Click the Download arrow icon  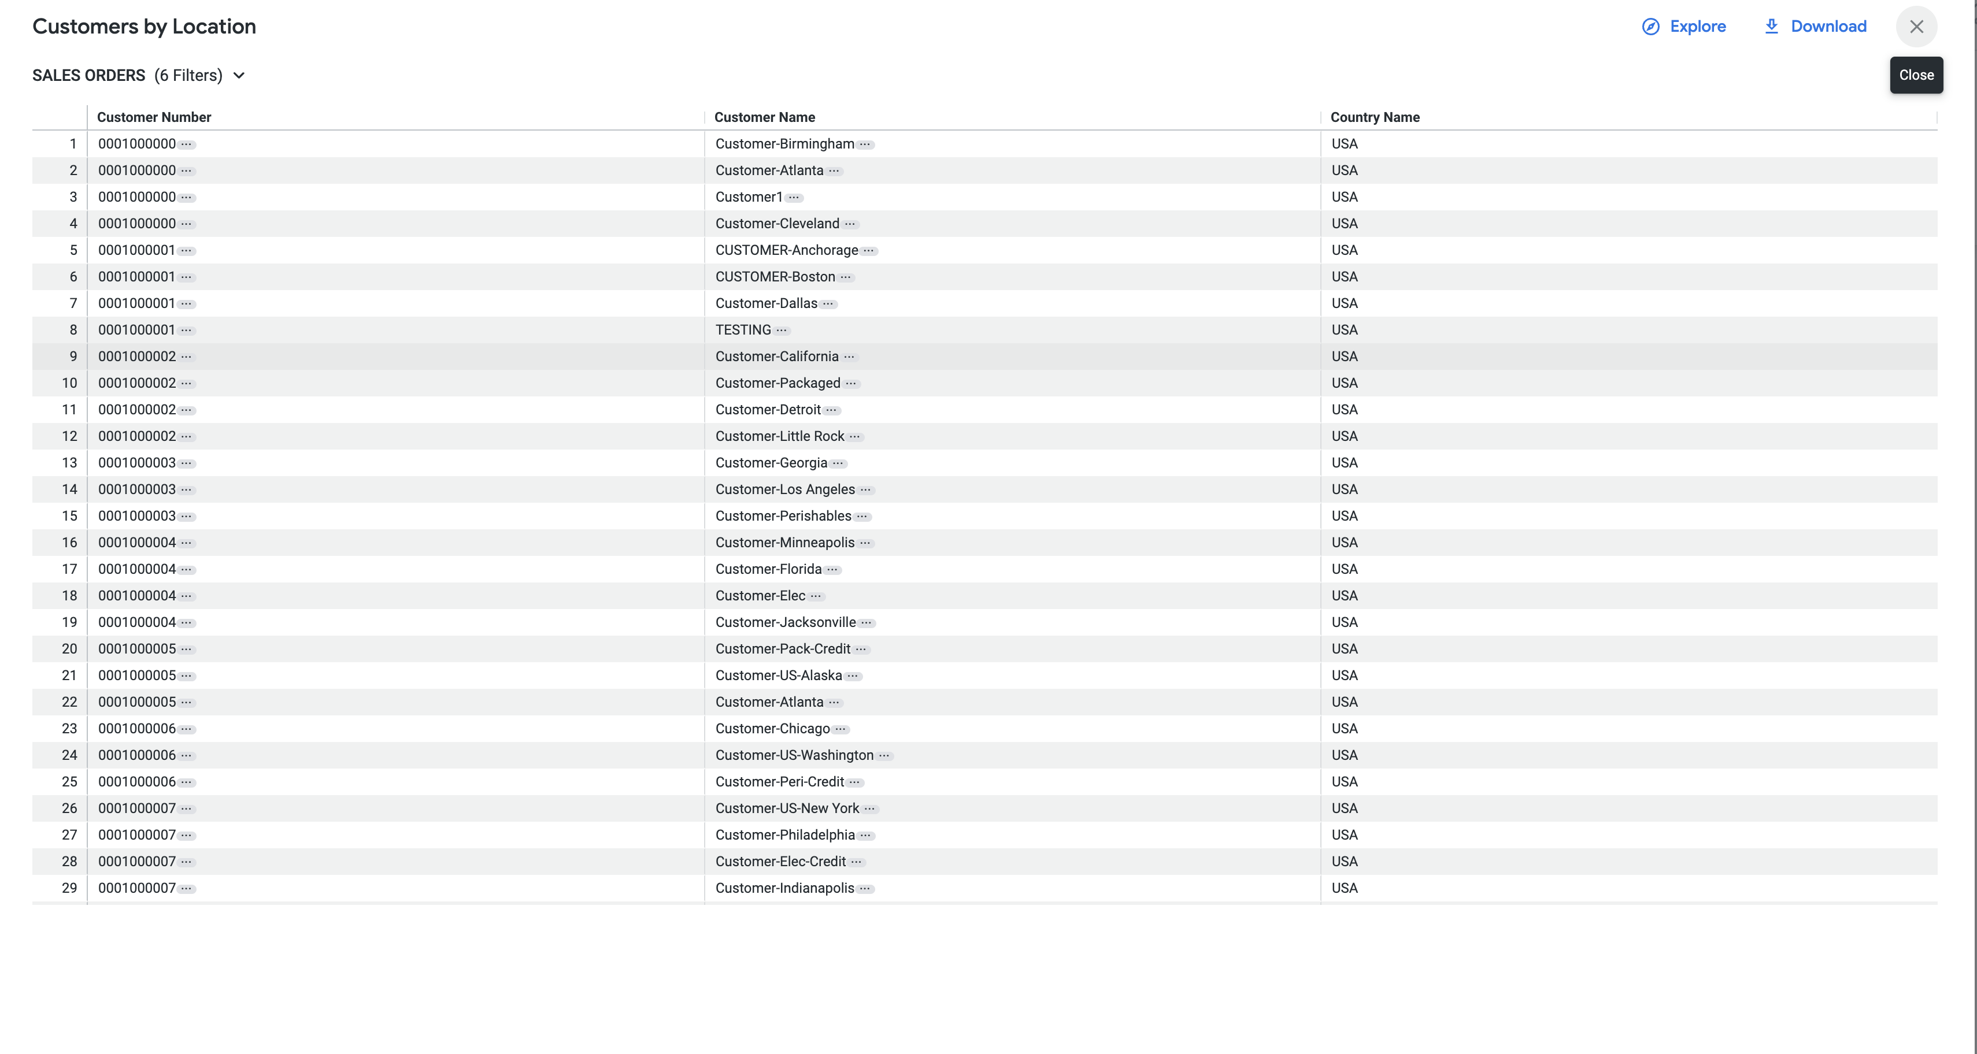click(x=1771, y=26)
